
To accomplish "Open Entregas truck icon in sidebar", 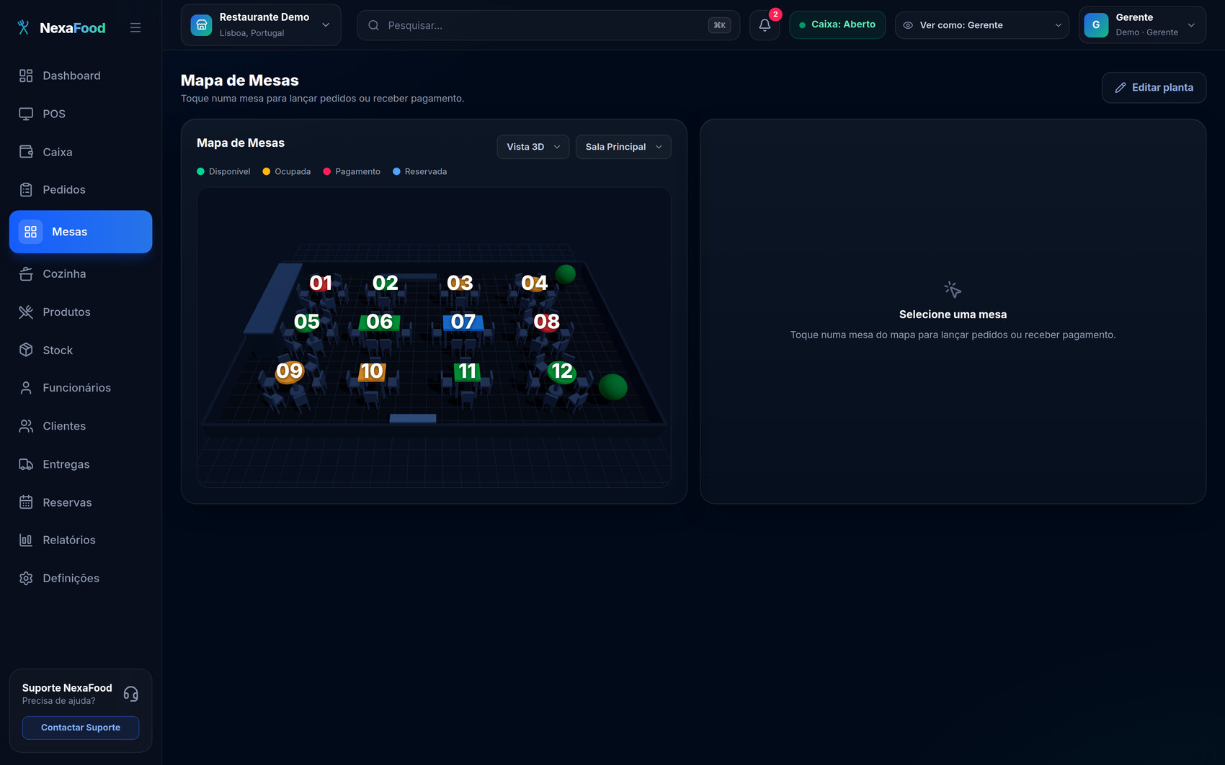I will pyautogui.click(x=26, y=464).
